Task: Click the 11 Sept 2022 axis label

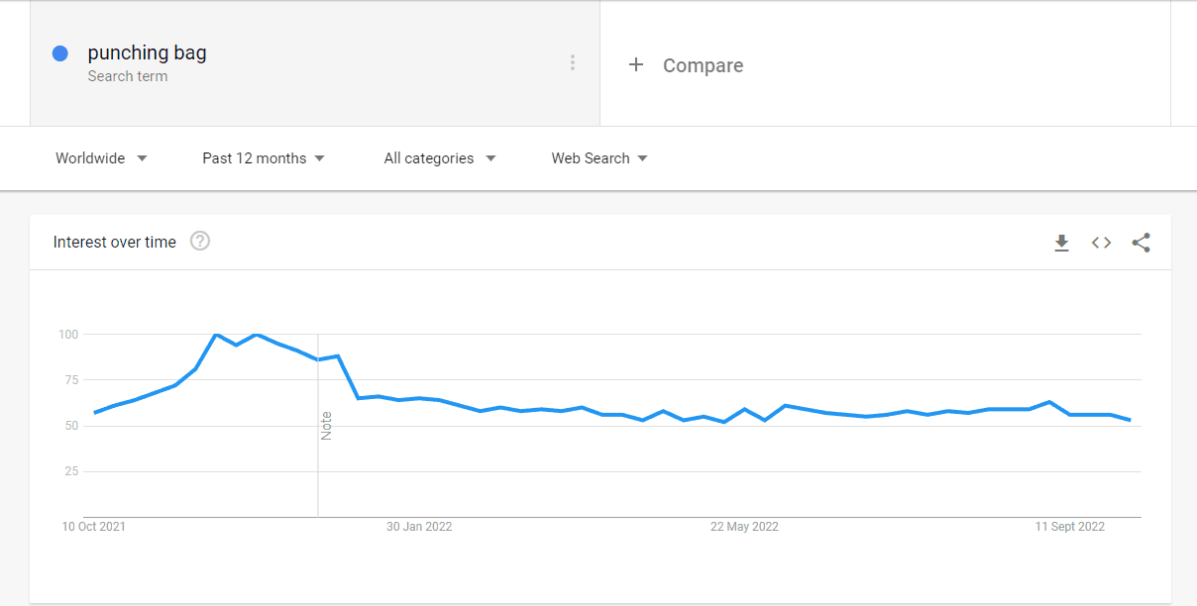Action: [1070, 527]
